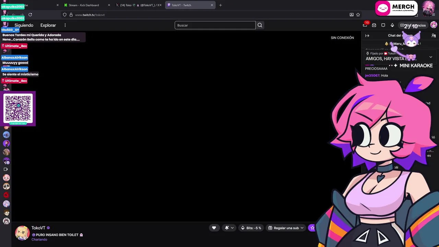Open the Get Bits diamond icon
Screen dimensions: 439x247
pyautogui.click(x=392, y=25)
